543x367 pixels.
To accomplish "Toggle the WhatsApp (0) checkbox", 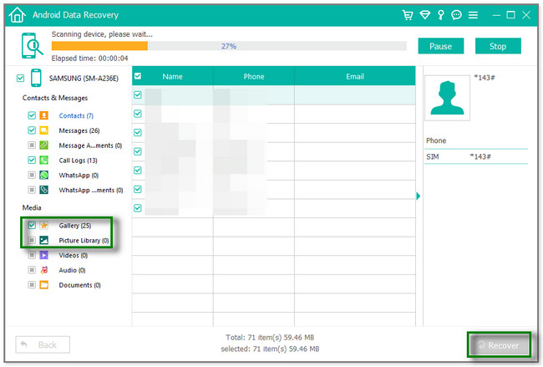I will click(32, 175).
